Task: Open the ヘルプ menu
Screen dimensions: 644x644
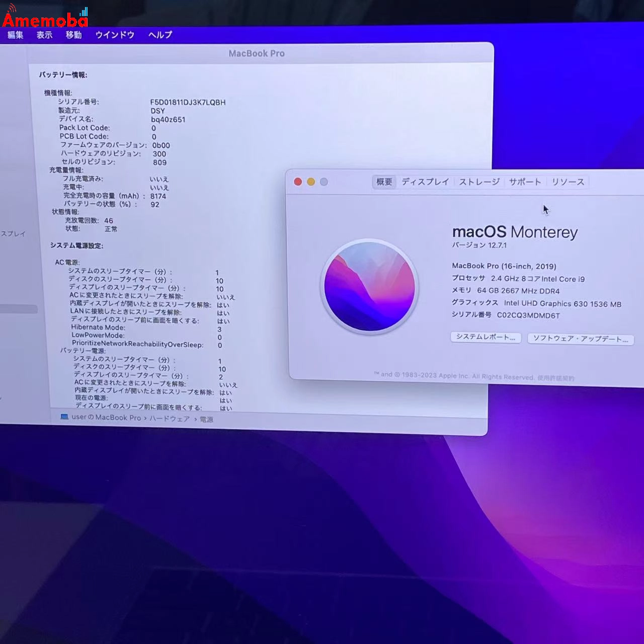Action: (x=159, y=35)
